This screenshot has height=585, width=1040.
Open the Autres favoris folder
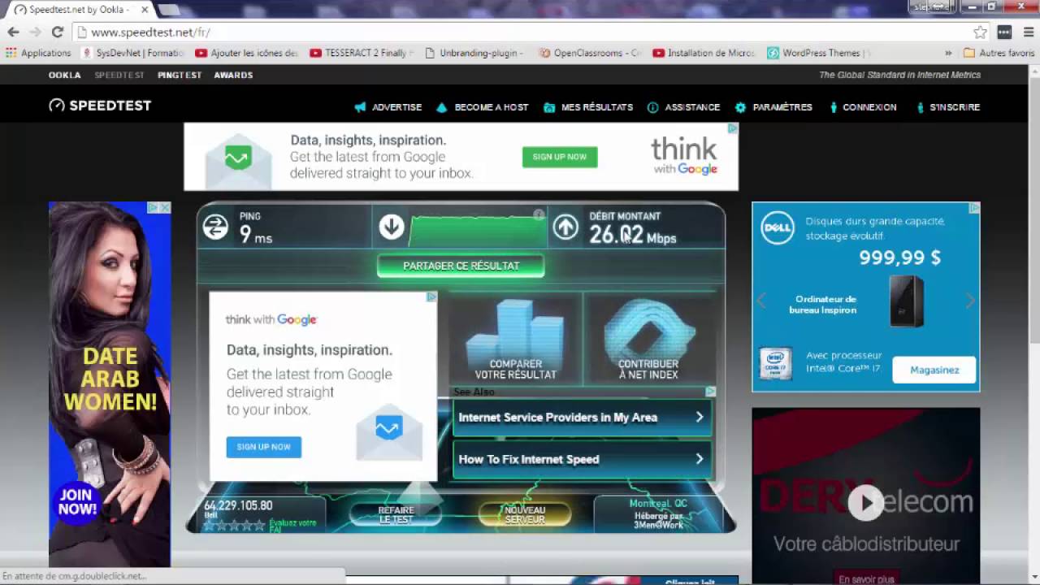click(999, 53)
